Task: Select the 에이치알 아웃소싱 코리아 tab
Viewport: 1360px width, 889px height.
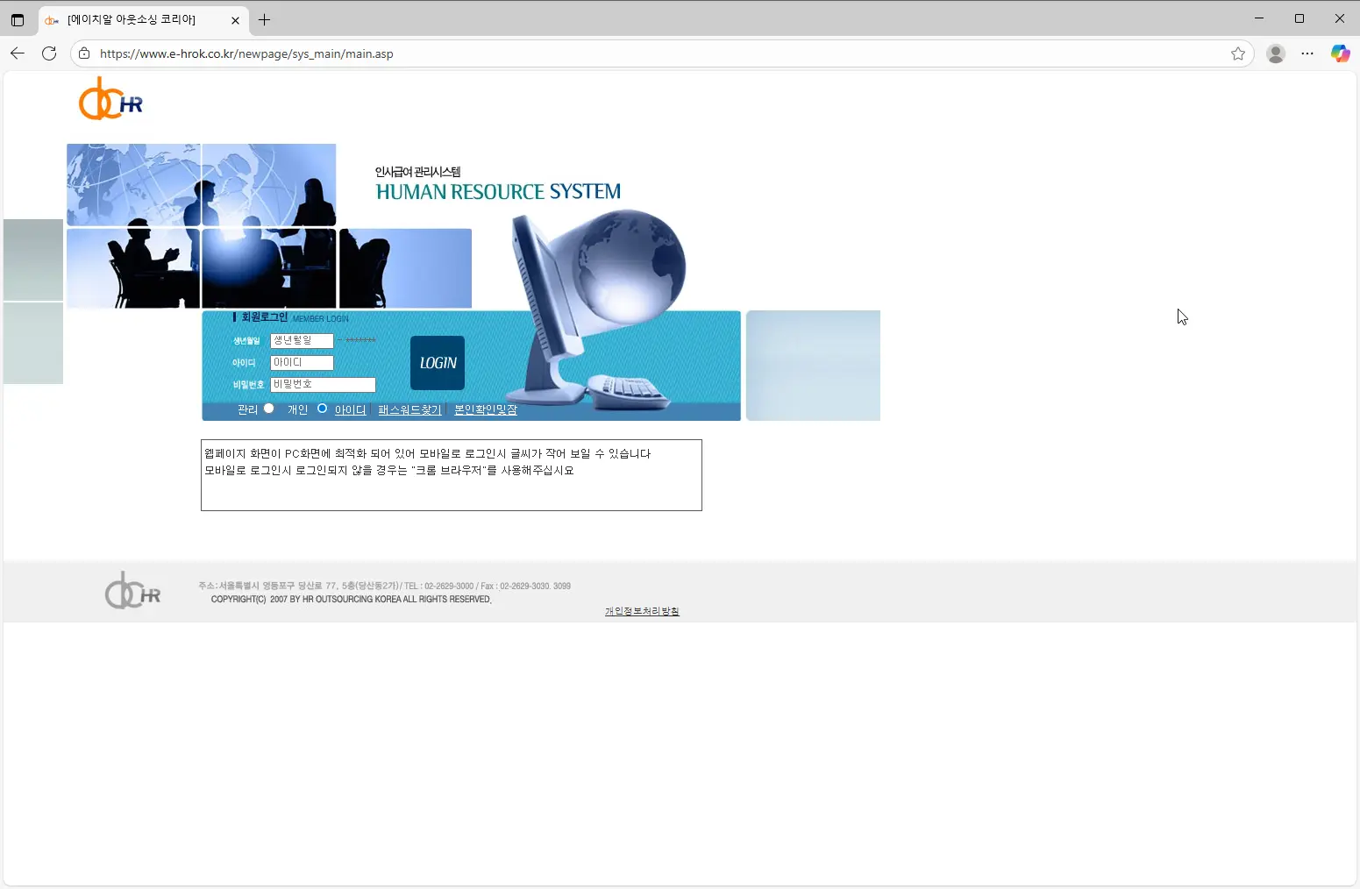Action: (132, 19)
